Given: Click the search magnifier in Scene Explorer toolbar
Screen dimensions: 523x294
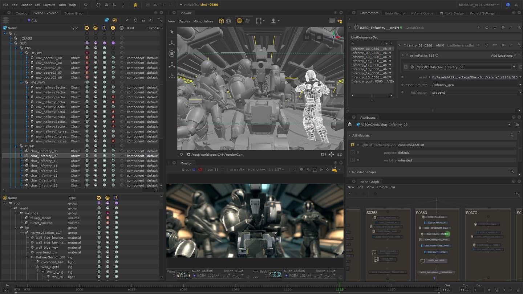Looking at the screenshot, I should (159, 20).
